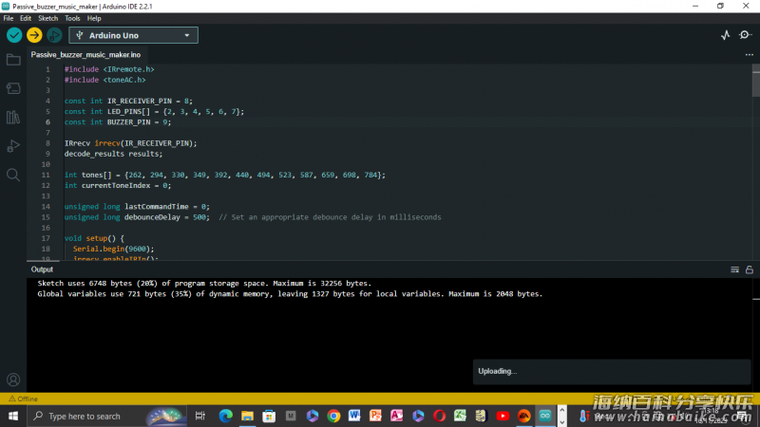
Task: Start the debugger from the toolbar
Action: tap(54, 35)
